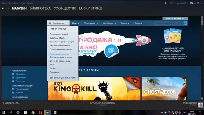Select Ваш список рекомендаций entry
This screenshot has width=204, height=115.
[62, 42]
